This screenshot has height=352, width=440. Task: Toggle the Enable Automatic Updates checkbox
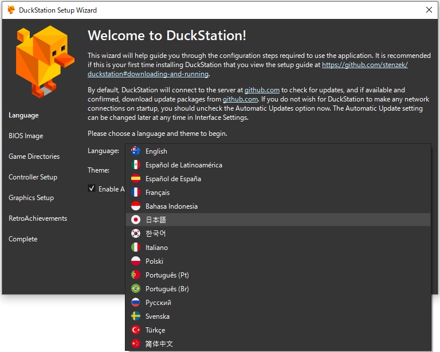pos(92,189)
